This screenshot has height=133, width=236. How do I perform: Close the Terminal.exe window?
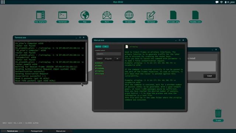point(84,38)
